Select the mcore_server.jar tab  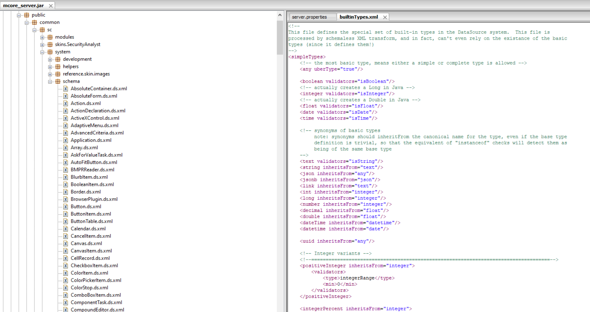pos(23,5)
